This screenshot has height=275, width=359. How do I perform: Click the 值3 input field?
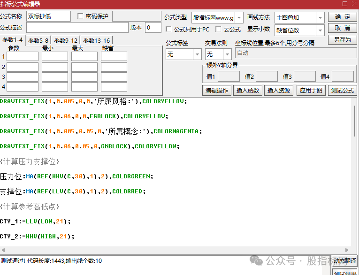tap(305, 76)
